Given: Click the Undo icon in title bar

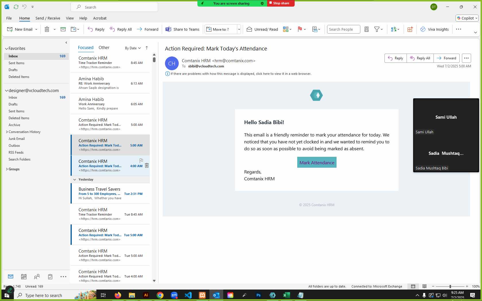Looking at the screenshot, I should click(24, 7).
